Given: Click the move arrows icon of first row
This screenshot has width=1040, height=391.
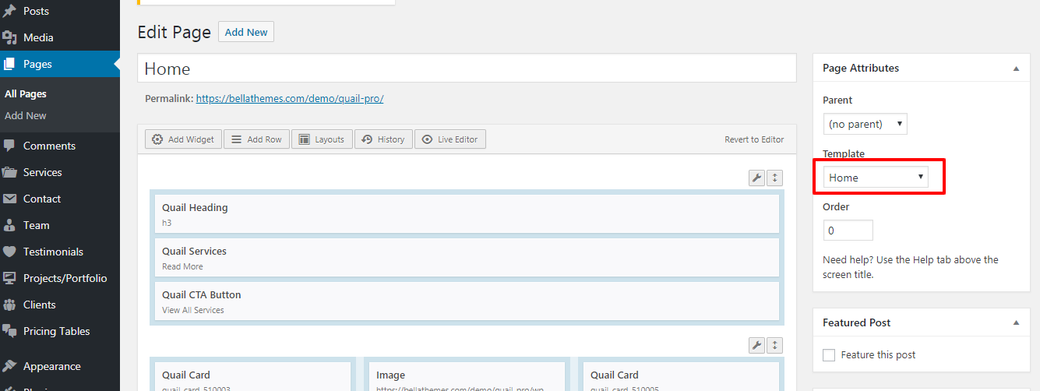Looking at the screenshot, I should coord(774,178).
